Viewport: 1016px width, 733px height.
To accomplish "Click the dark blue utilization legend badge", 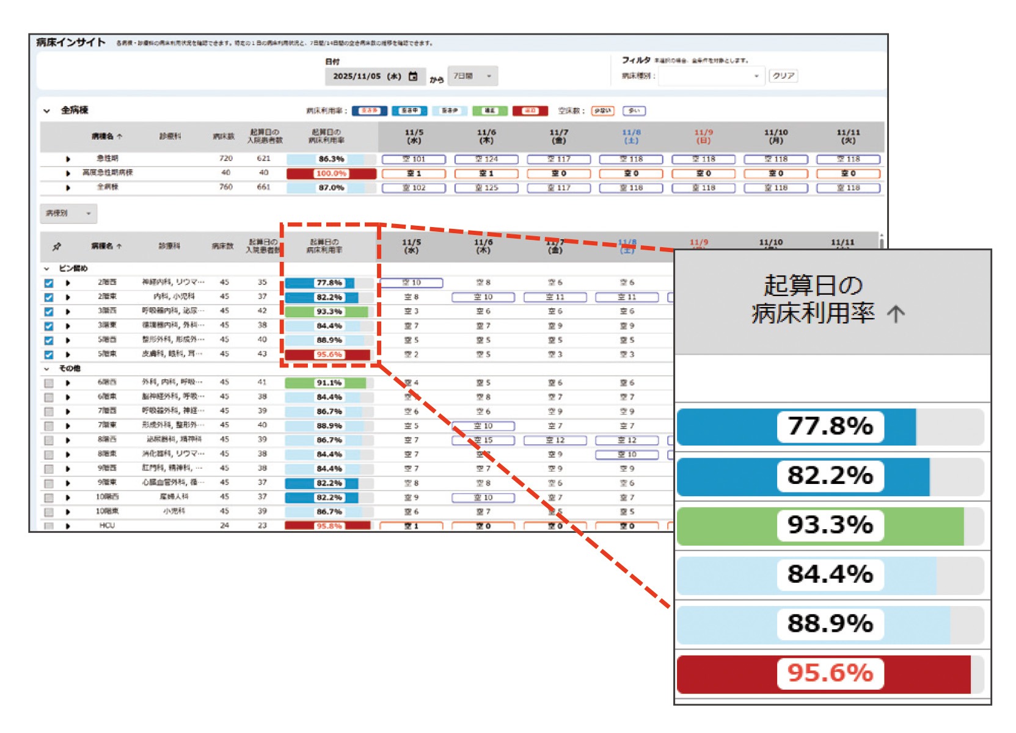I will [x=369, y=110].
